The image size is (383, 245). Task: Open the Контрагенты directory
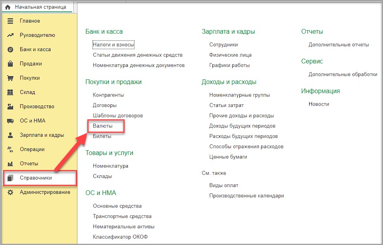(108, 95)
